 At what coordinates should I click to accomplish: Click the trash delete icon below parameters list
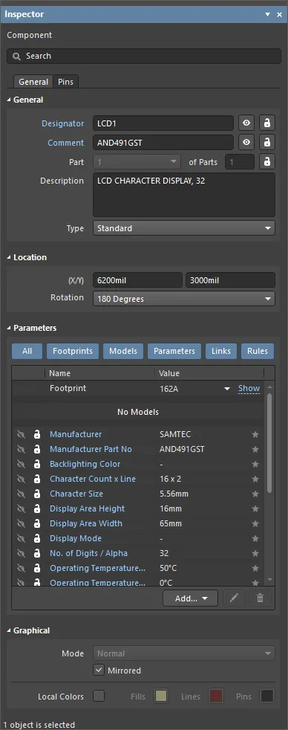(260, 598)
